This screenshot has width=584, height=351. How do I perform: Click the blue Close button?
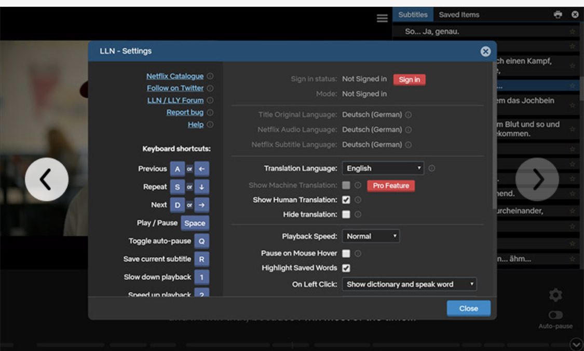(x=469, y=308)
